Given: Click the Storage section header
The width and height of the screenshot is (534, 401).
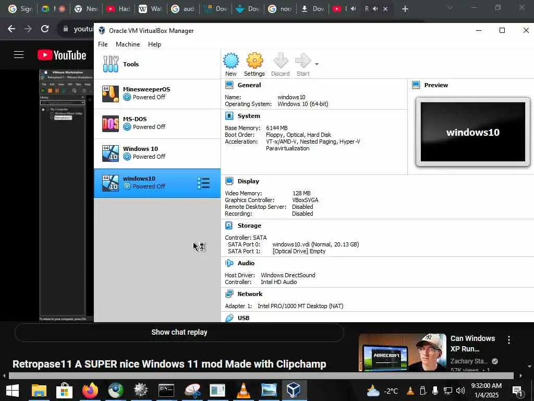Looking at the screenshot, I should click(x=249, y=226).
